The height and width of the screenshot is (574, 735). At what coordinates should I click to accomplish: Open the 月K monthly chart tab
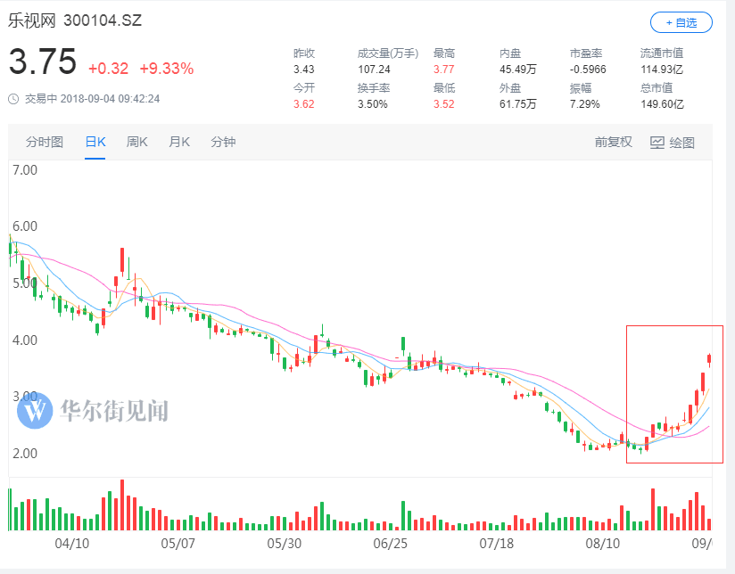[x=179, y=142]
